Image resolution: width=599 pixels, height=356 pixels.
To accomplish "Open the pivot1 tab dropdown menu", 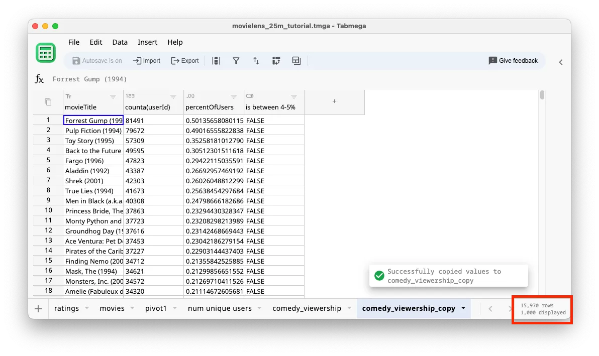I will pyautogui.click(x=173, y=308).
